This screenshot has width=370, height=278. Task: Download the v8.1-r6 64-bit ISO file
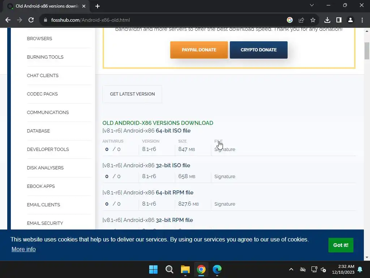click(x=147, y=131)
